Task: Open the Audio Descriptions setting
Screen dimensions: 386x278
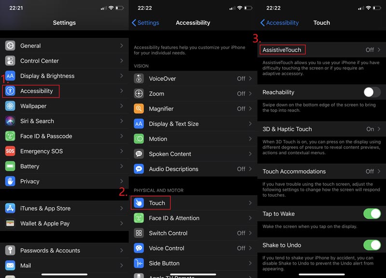Action: click(193, 169)
